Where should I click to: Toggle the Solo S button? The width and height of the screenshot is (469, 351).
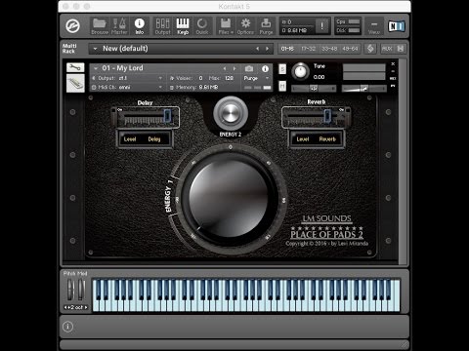click(282, 69)
